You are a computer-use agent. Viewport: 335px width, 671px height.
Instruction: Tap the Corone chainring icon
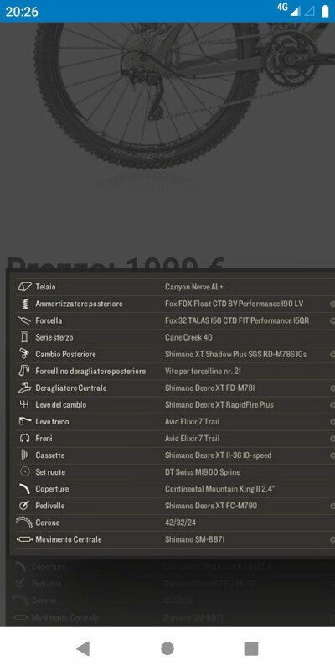point(24,522)
